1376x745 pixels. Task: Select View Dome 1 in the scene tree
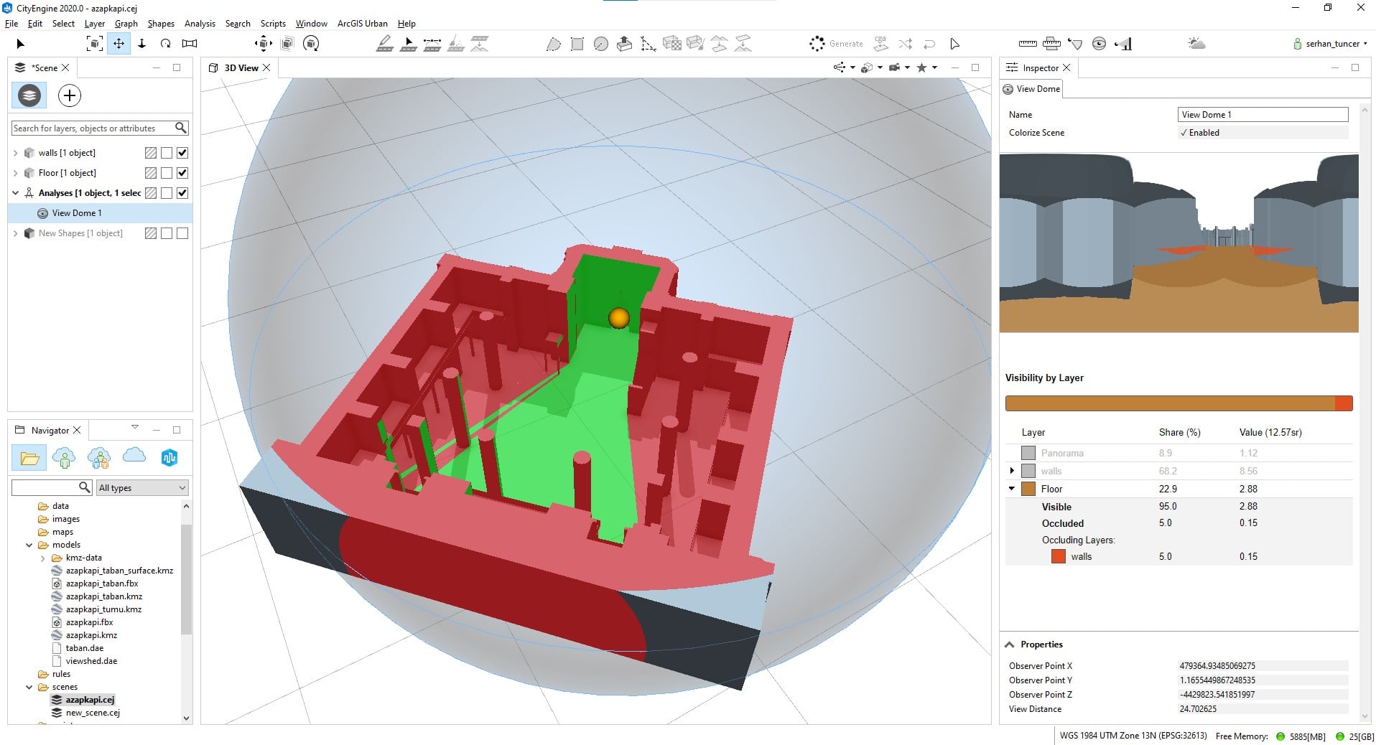(x=77, y=213)
